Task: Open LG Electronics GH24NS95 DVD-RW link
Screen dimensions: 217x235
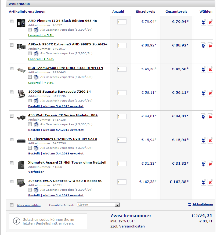Action: pos(63,139)
